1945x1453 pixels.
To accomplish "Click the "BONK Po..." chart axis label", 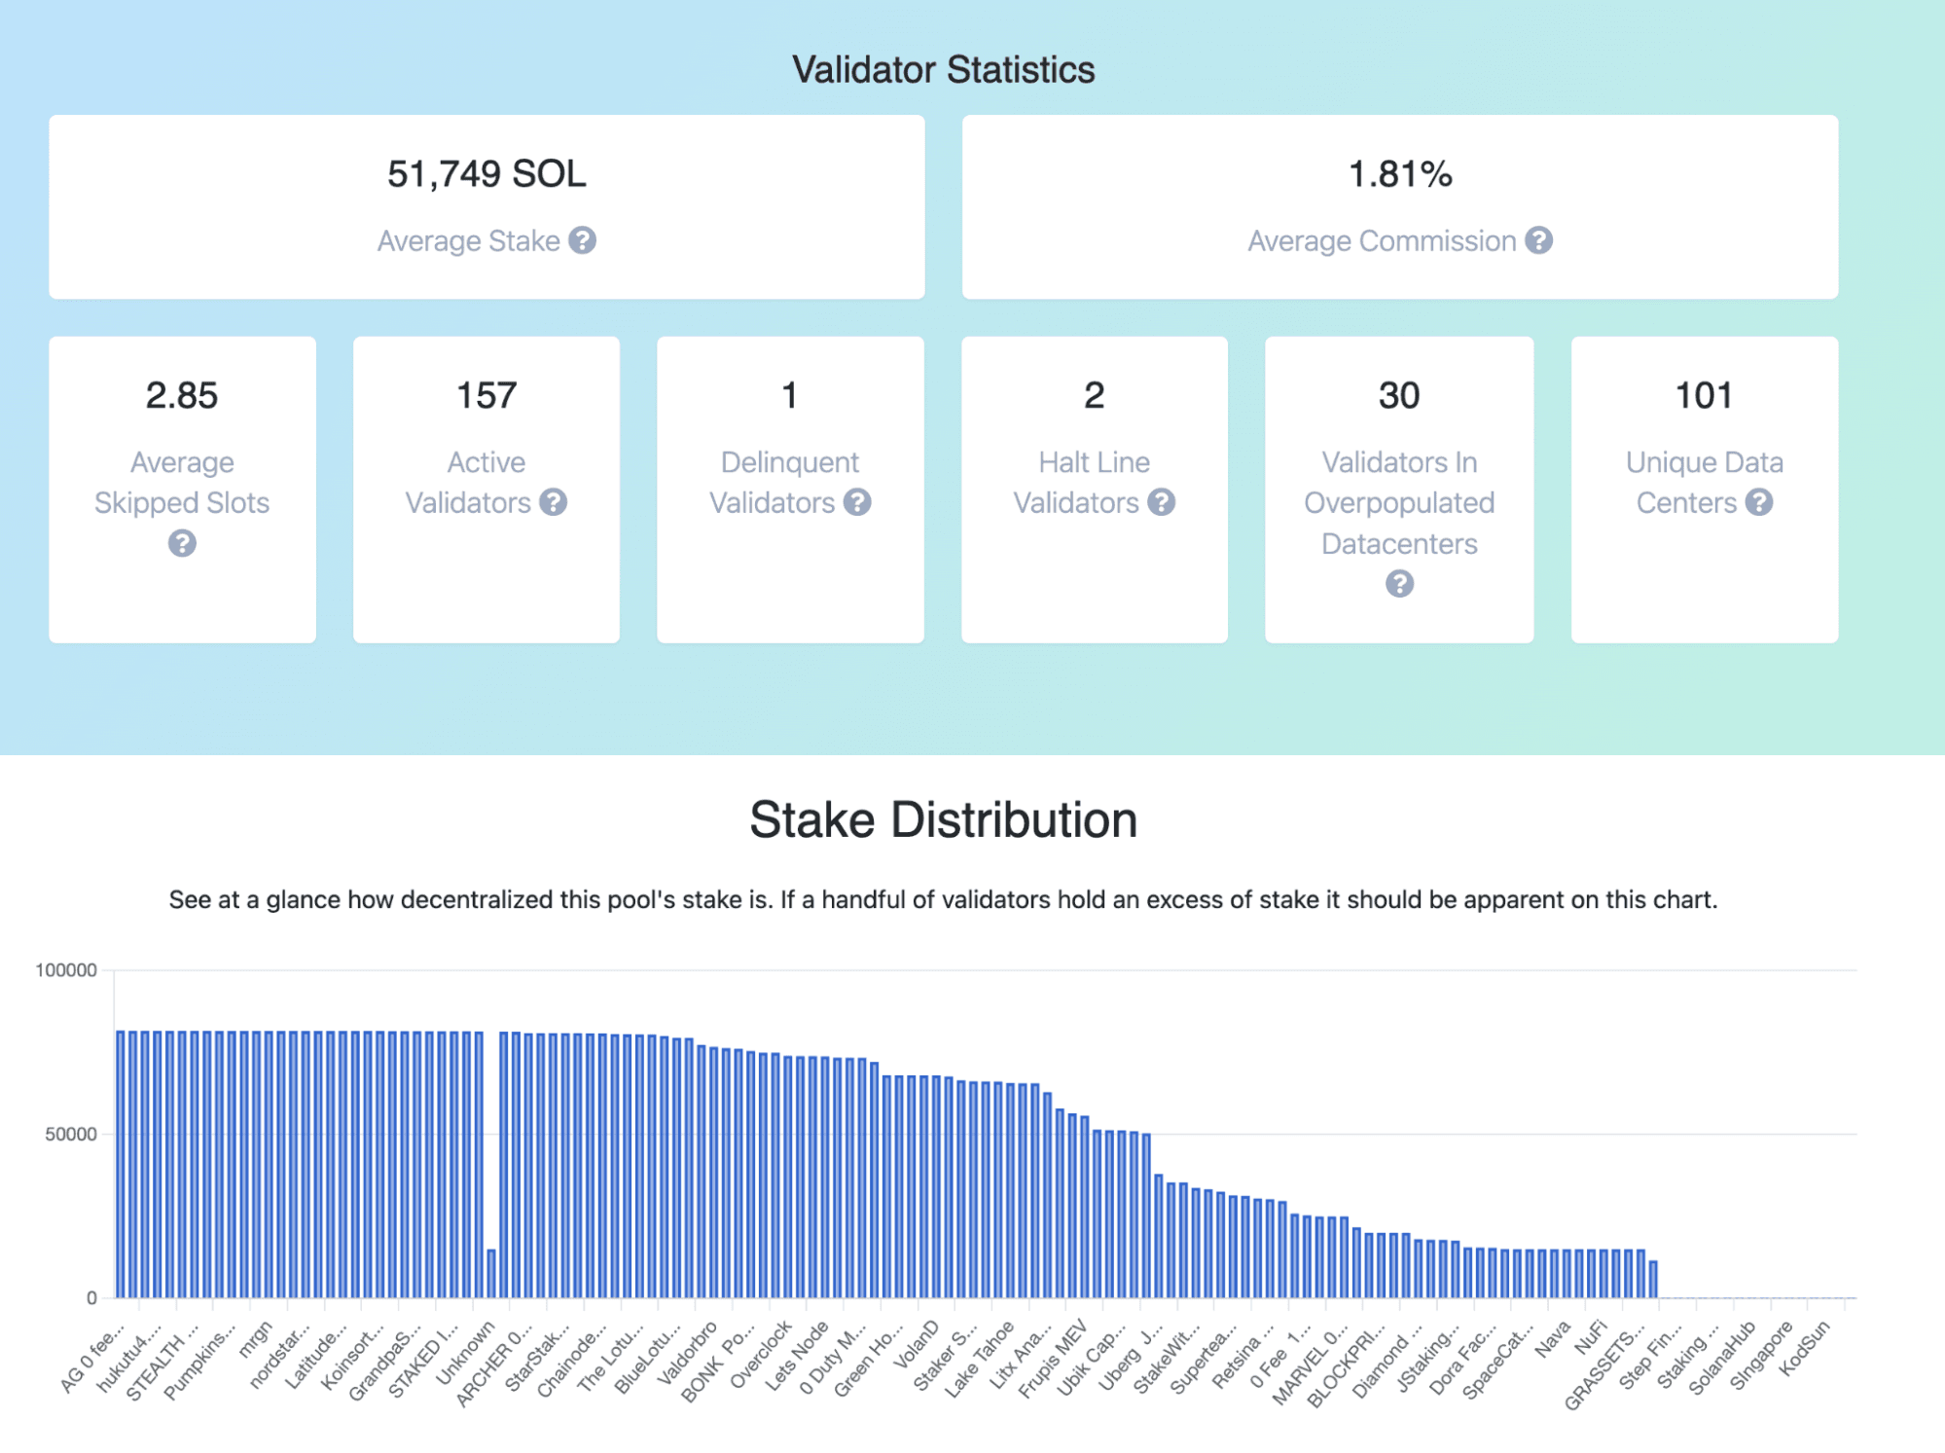I will point(718,1362).
